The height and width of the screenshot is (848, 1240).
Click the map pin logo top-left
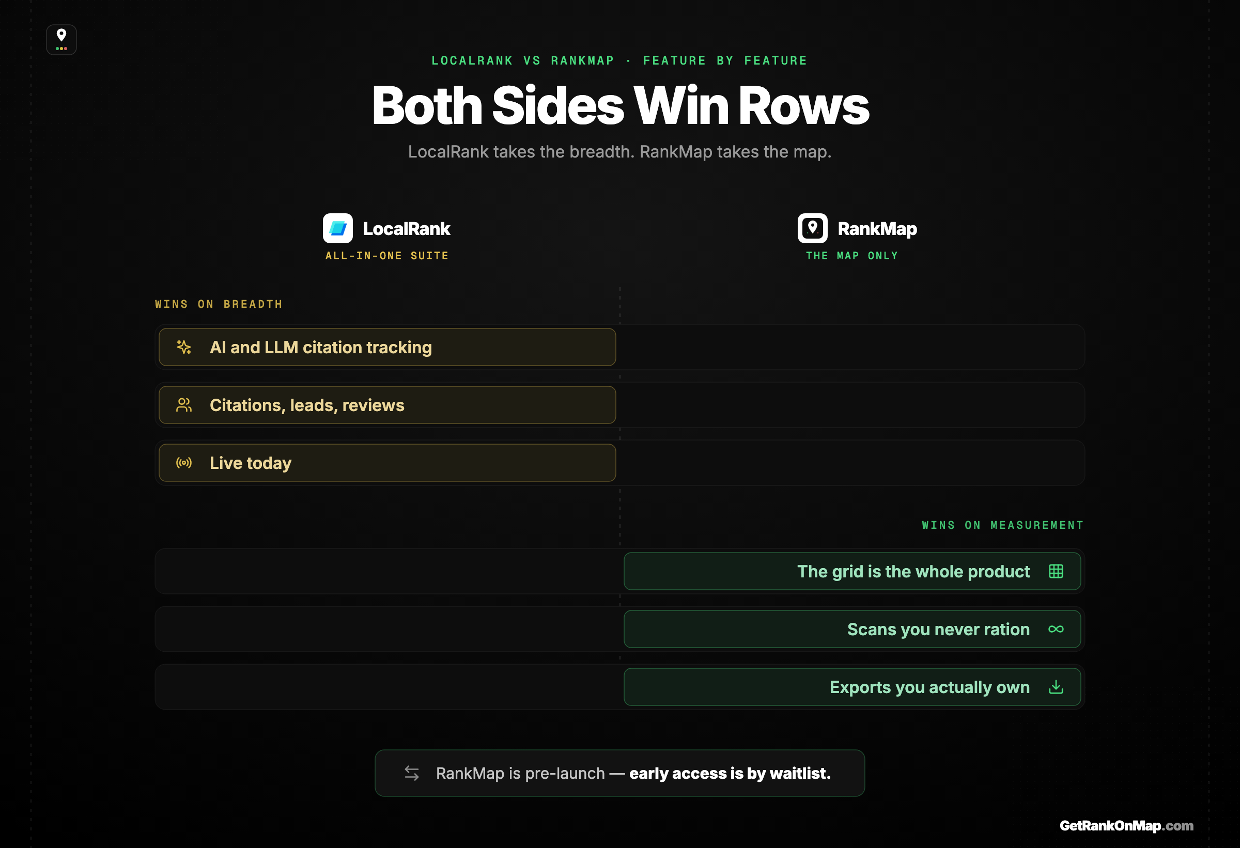[x=61, y=39]
